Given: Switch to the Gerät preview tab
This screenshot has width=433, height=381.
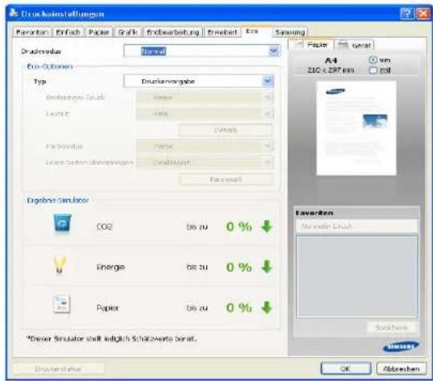Looking at the screenshot, I should pyautogui.click(x=354, y=45).
